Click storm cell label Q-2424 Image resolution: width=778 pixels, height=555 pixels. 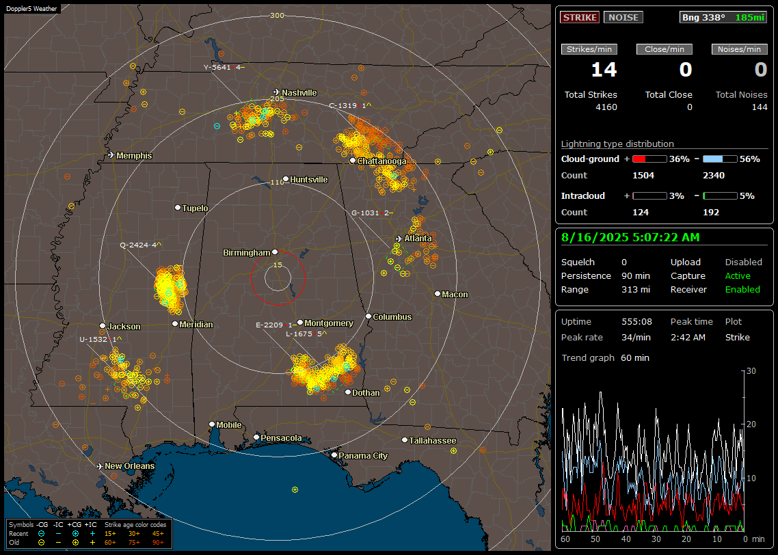click(141, 245)
